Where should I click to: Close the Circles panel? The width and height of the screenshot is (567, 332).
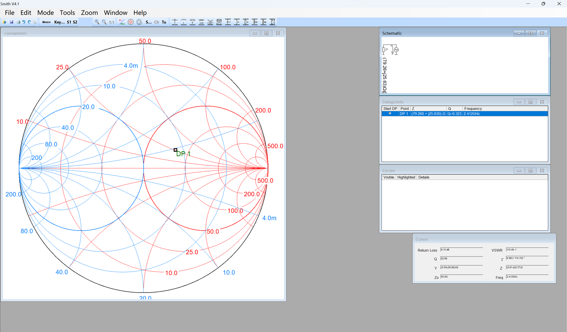click(x=542, y=170)
